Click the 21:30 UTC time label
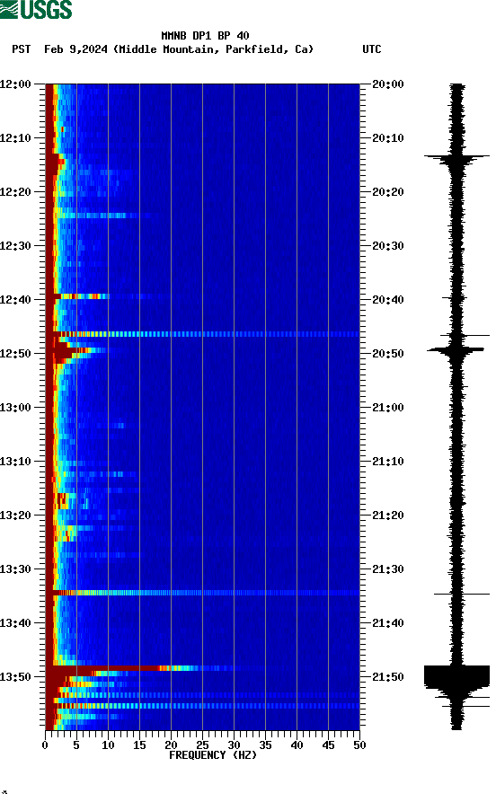This screenshot has height=802, width=496. click(388, 569)
